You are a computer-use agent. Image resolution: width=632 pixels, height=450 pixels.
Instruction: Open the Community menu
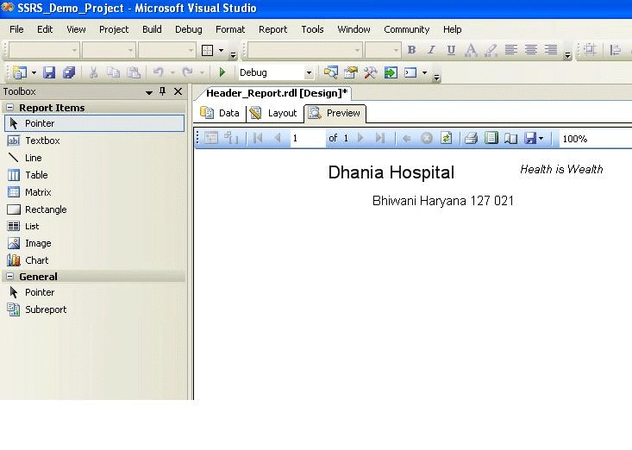(x=407, y=29)
